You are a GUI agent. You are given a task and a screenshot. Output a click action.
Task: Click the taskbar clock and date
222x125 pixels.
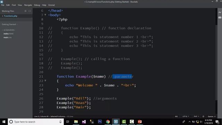(208, 122)
